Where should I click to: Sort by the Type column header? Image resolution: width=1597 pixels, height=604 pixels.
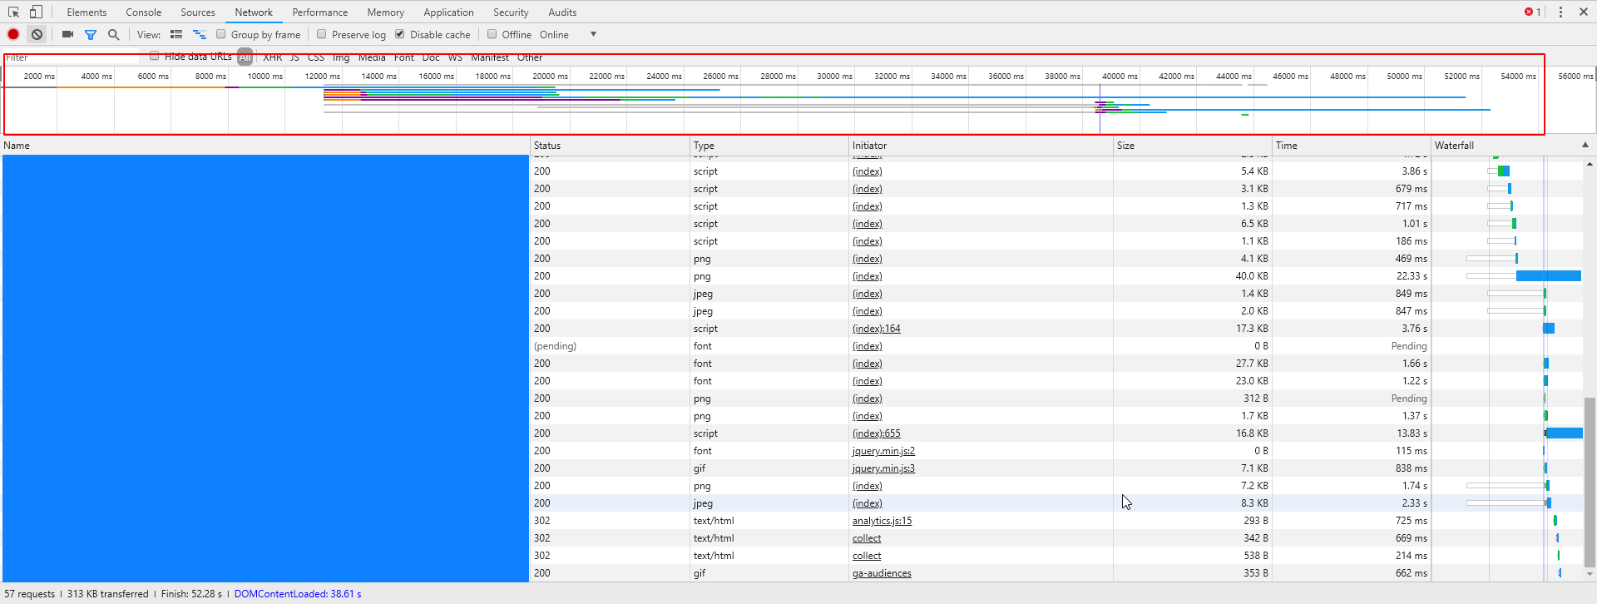coord(769,145)
